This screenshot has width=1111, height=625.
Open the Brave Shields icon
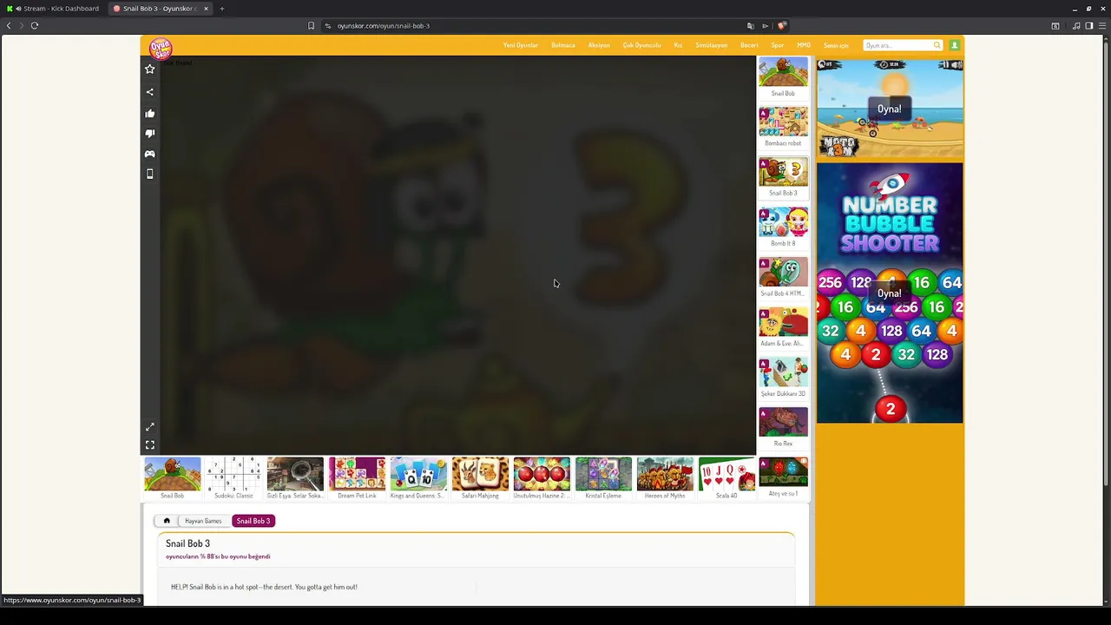[x=781, y=25]
